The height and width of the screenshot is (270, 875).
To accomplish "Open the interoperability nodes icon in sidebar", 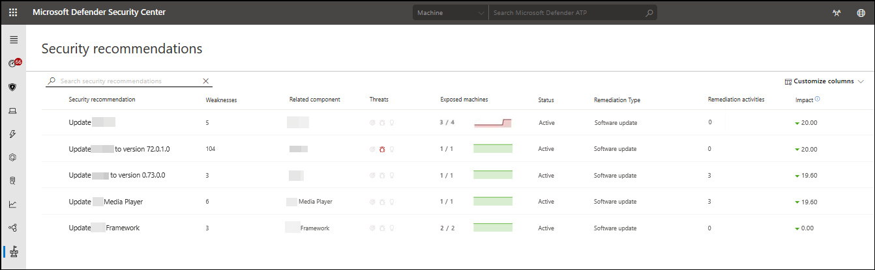I will pos(12,228).
